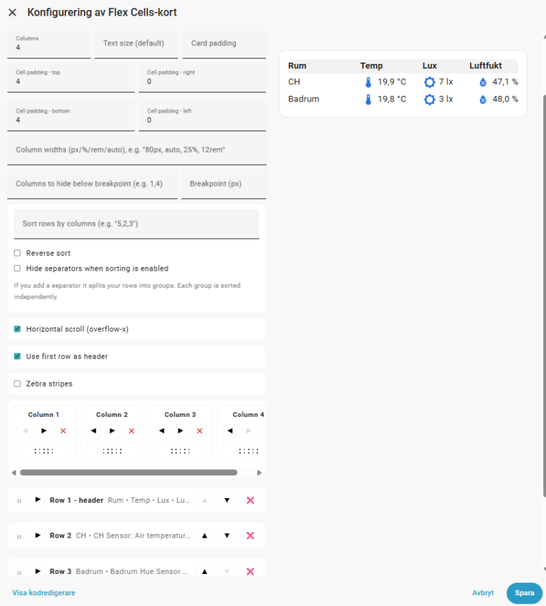Click Badrum temperature 19,8 °C in preview
The height and width of the screenshot is (606, 546).
[392, 99]
